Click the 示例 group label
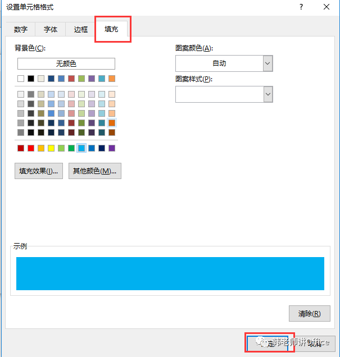 pos(20,246)
